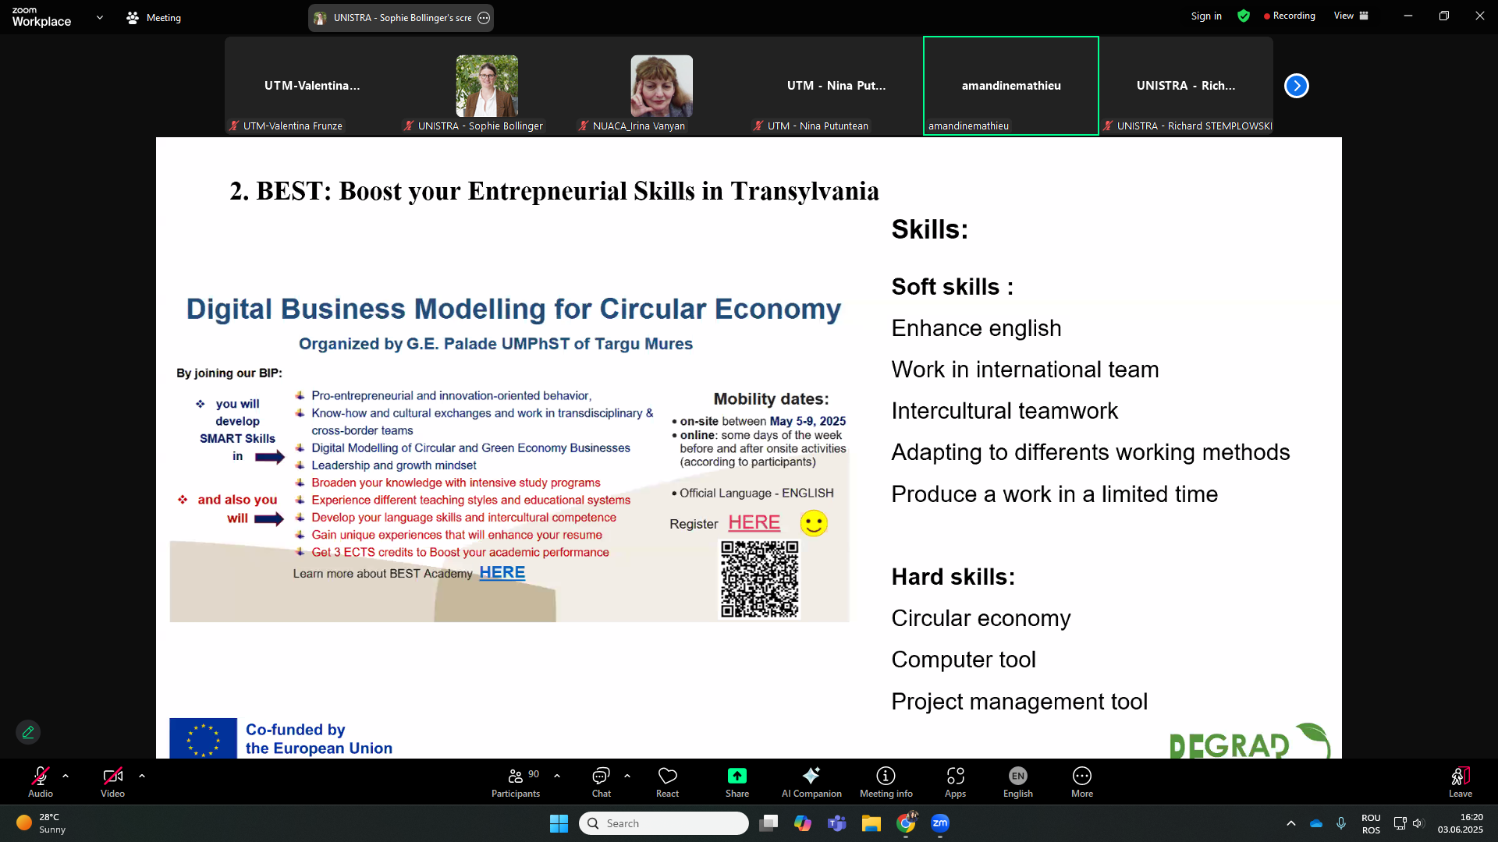This screenshot has width=1498, height=842.
Task: Open the View layout menu
Action: coord(1351,16)
